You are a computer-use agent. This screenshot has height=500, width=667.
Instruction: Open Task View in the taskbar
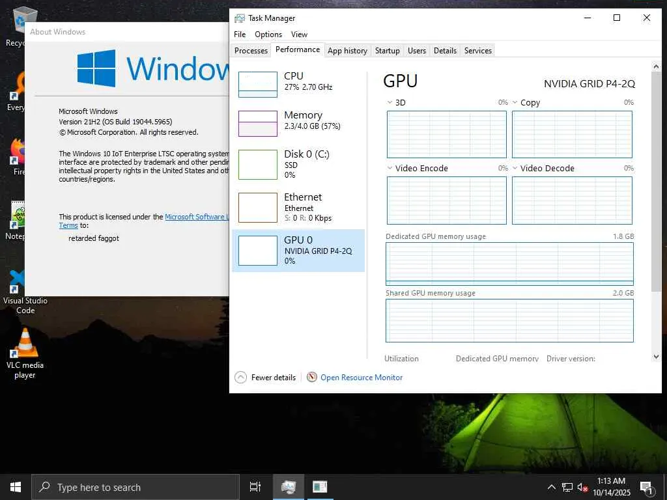255,487
